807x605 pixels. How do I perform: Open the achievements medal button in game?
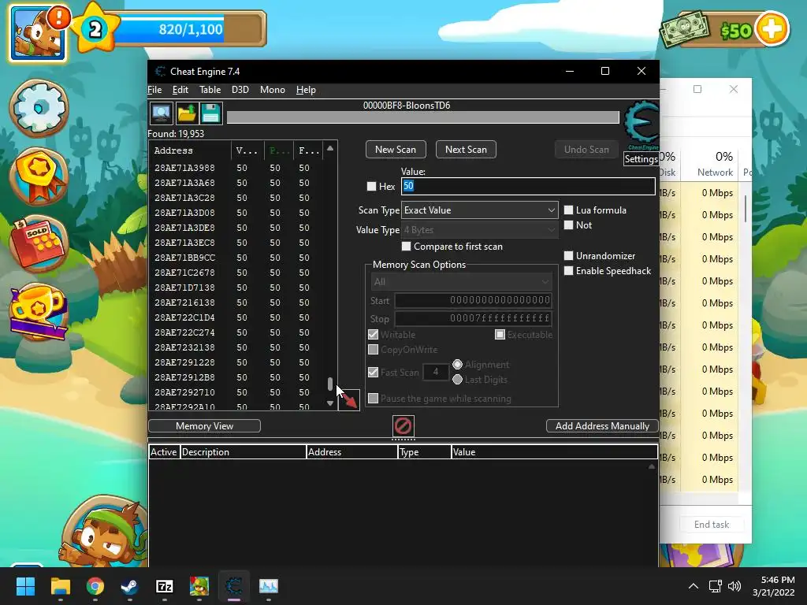(x=39, y=176)
